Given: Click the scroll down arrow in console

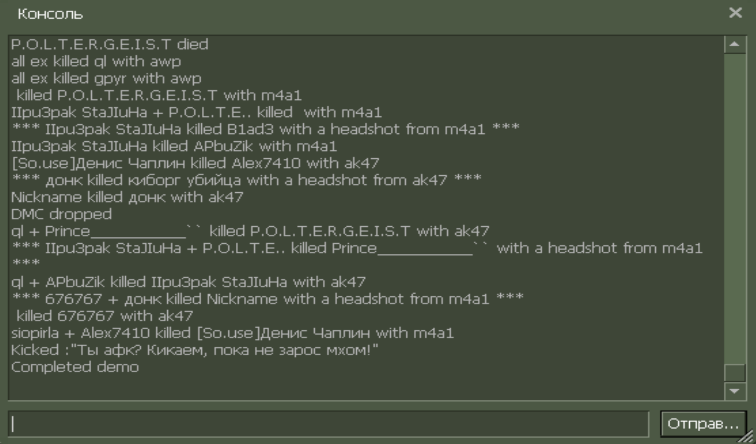Looking at the screenshot, I should pos(735,391).
